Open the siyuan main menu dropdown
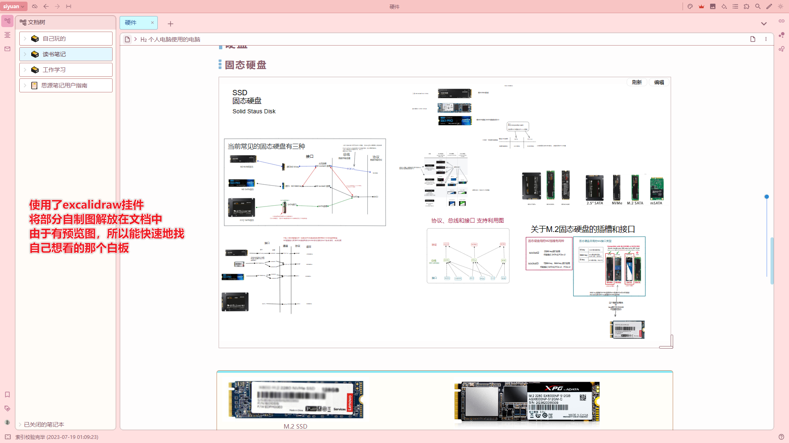Viewport: 789px width, 443px height. tap(14, 7)
